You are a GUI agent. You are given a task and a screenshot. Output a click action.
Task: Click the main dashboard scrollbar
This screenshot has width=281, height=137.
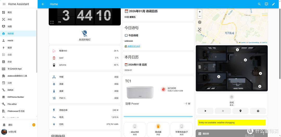coord(280,44)
